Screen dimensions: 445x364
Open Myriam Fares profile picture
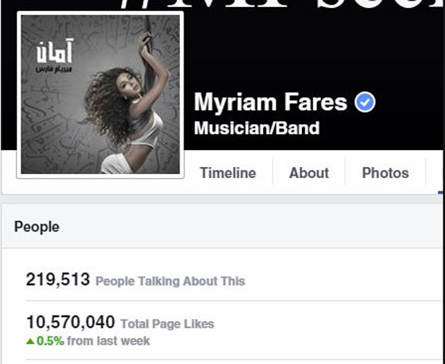tap(100, 95)
